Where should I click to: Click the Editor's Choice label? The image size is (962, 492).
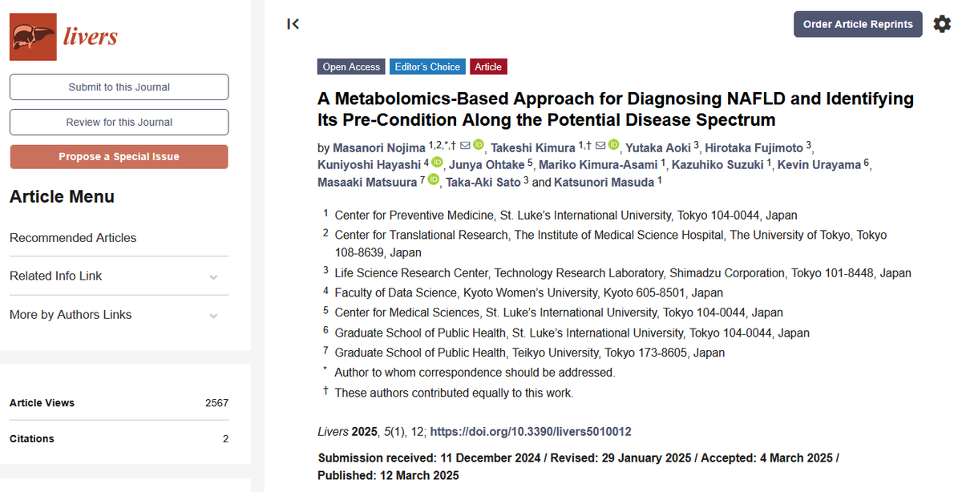tap(427, 67)
